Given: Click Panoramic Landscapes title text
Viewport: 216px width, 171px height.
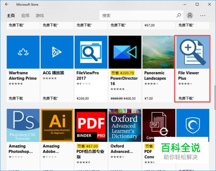Looking at the screenshot, I should [155, 75].
